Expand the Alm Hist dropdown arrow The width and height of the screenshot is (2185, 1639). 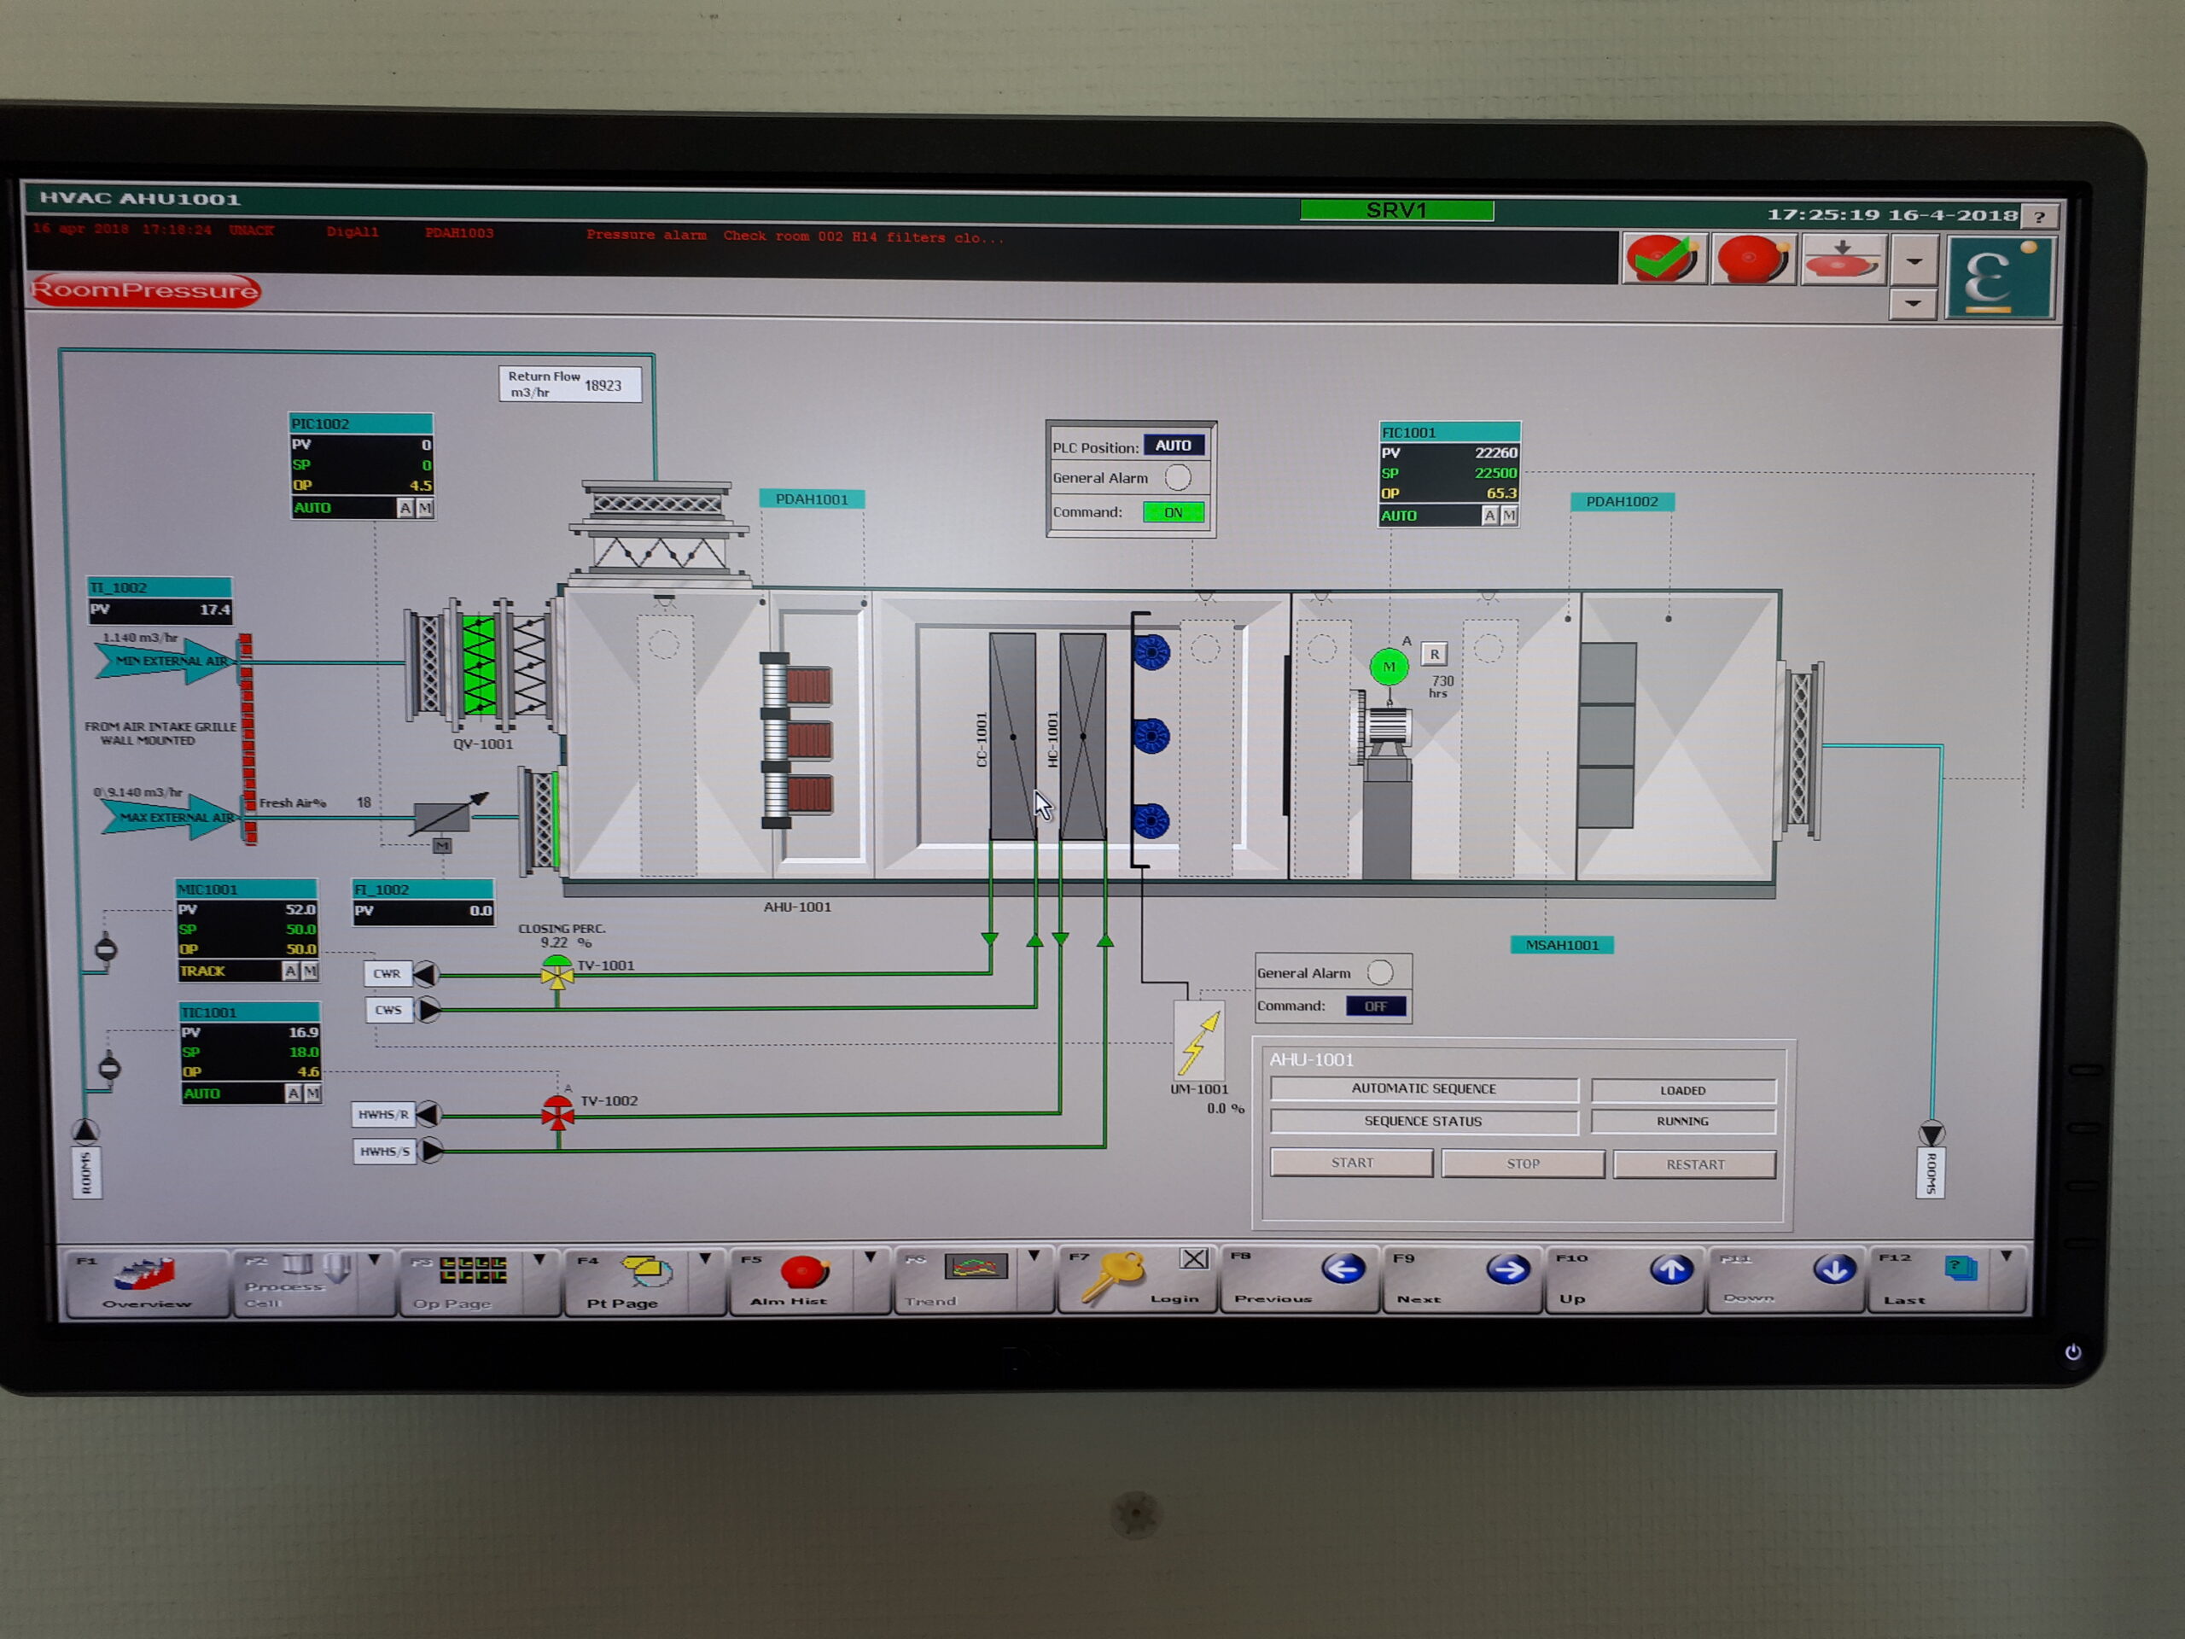[x=871, y=1258]
